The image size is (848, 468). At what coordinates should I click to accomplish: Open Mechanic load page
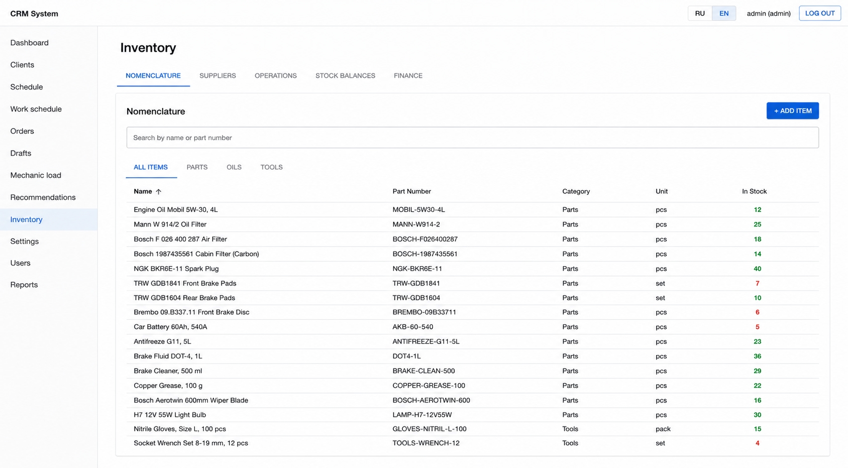pyautogui.click(x=49, y=175)
